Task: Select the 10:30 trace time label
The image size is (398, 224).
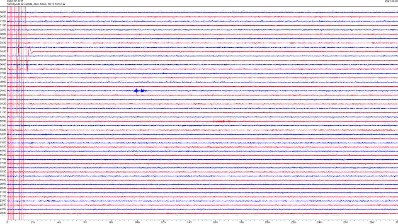Action: pos(3,104)
